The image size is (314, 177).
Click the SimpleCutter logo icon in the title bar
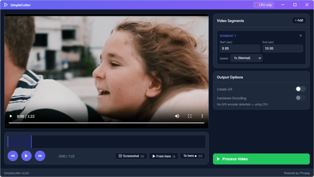pos(6,5)
